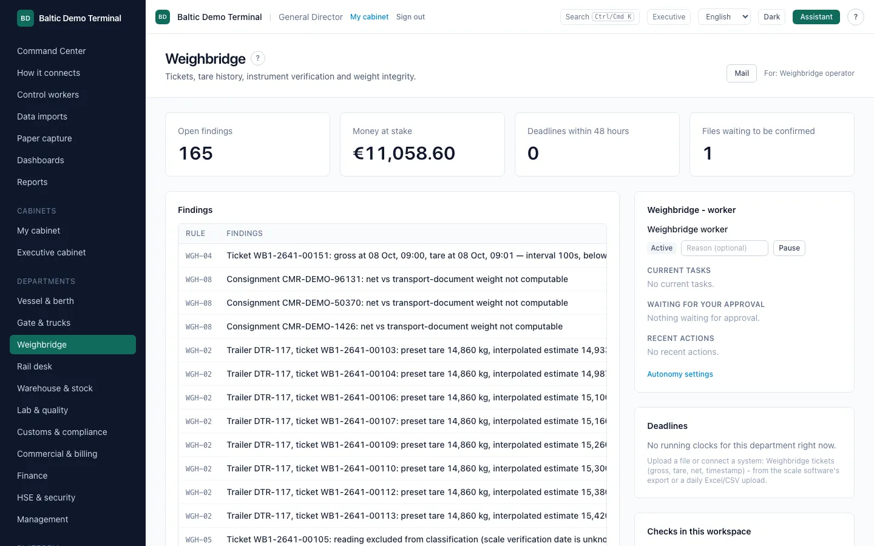The height and width of the screenshot is (546, 874).
Task: Follow the Autonomy settings link
Action: (x=680, y=374)
